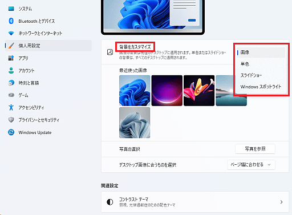Screen dimensions: 292x215
Task: Click the 時刻と言語 globe icon
Action: point(11,83)
